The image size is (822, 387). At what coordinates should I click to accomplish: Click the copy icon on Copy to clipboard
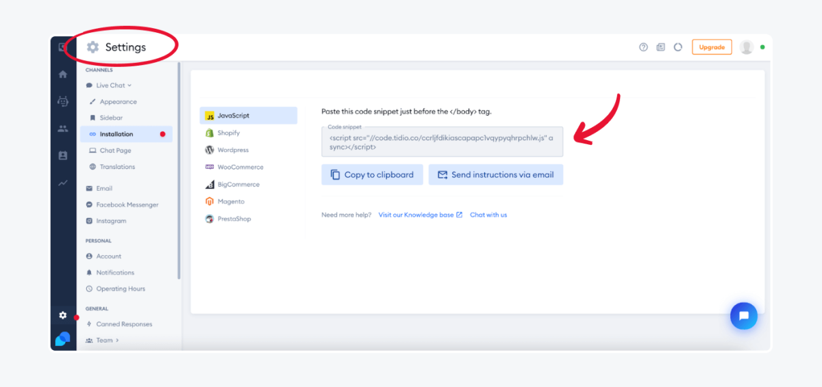[x=335, y=174]
